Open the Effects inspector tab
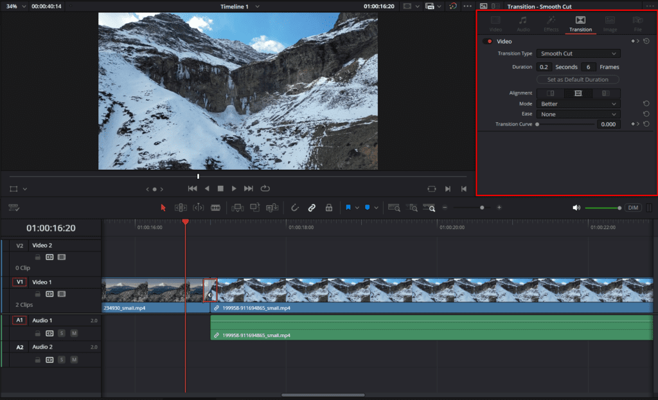658x400 pixels. point(551,24)
